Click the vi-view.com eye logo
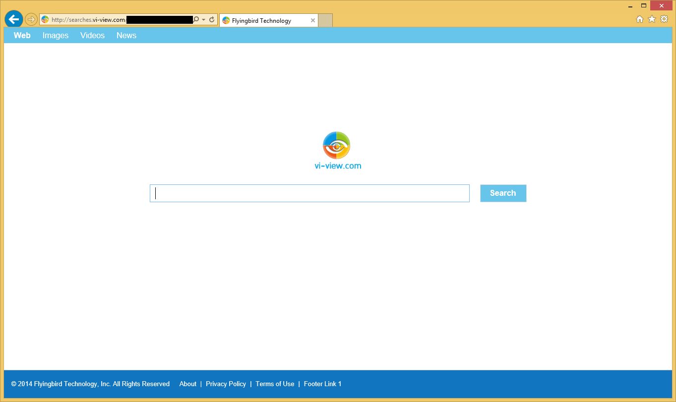This screenshot has height=402, width=676. point(337,145)
